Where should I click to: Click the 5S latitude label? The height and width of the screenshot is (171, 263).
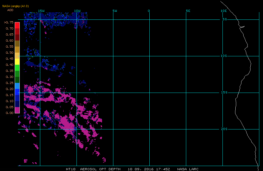click(225, 19)
